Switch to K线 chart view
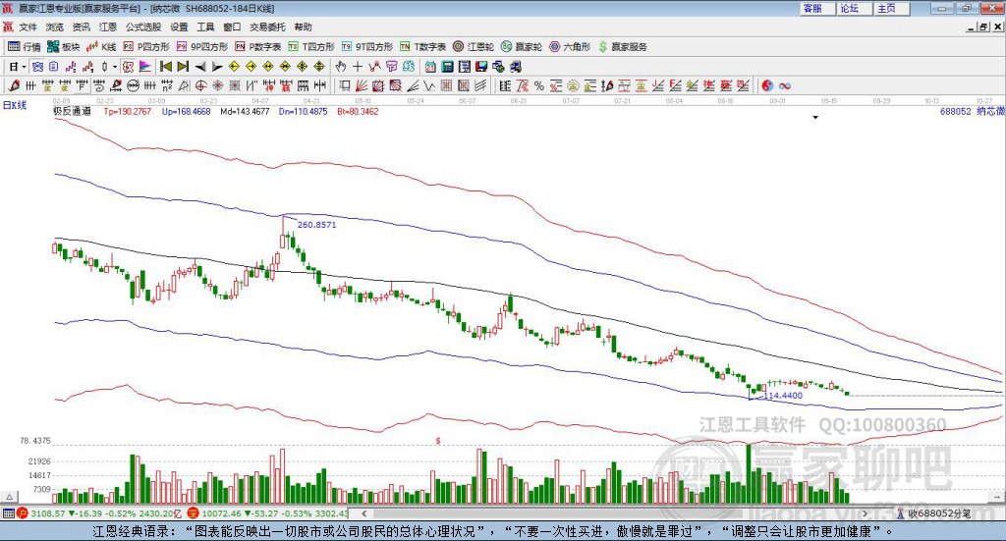 point(101,47)
